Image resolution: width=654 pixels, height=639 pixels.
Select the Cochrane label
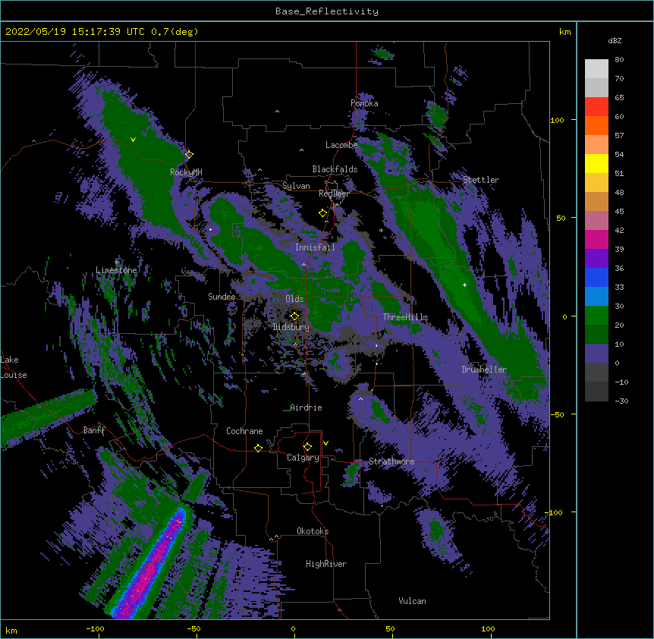(x=244, y=431)
